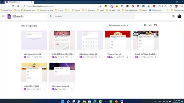Open the Google apps grid
The width and height of the screenshot is (184, 103).
[x=173, y=16]
